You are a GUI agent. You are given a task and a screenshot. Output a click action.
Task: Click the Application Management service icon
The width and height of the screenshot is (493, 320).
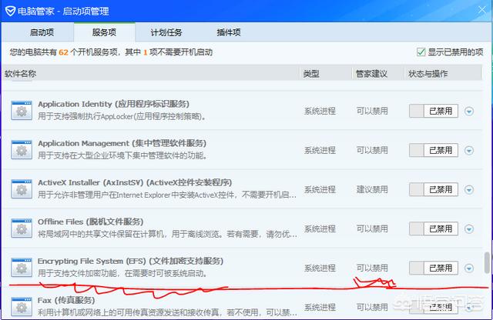point(20,150)
